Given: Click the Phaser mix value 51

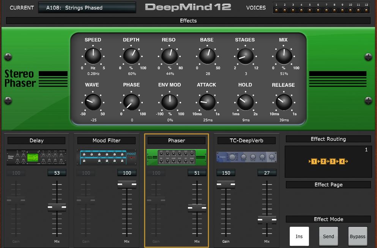Looking at the screenshot, I should coord(197,173).
